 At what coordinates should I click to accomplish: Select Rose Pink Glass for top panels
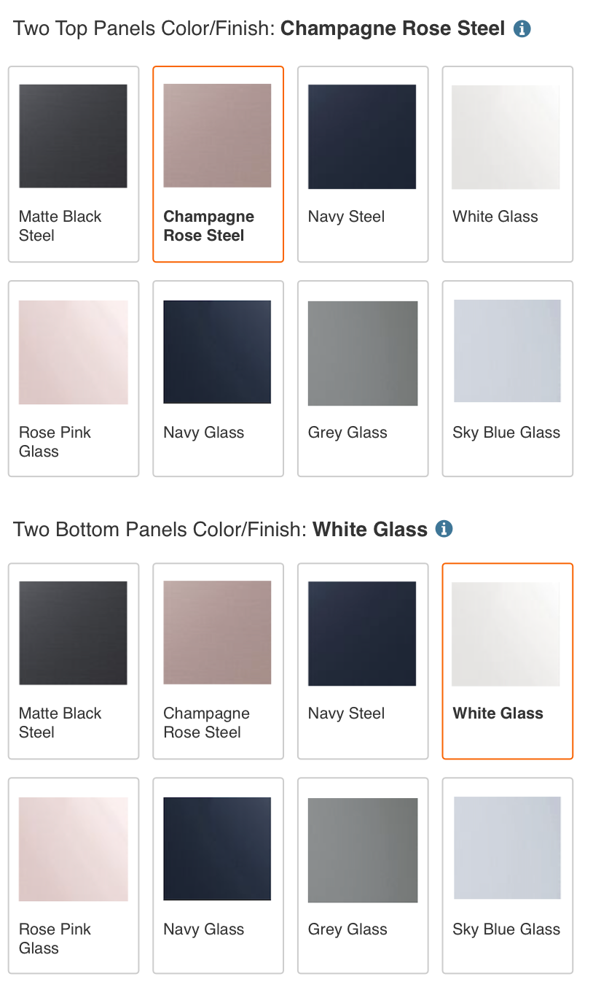(x=74, y=379)
